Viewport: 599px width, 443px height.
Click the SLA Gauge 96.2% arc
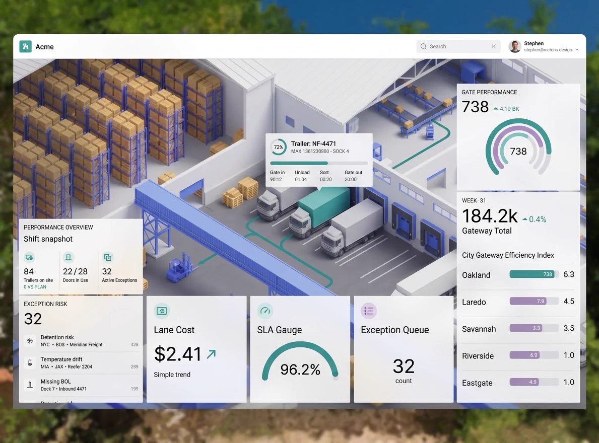[300, 360]
